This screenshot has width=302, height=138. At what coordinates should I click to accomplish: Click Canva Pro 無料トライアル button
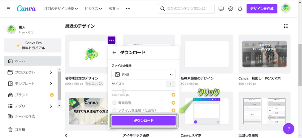(32, 45)
